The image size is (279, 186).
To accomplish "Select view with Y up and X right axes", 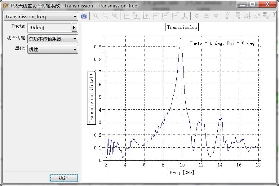I will (x=127, y=16).
